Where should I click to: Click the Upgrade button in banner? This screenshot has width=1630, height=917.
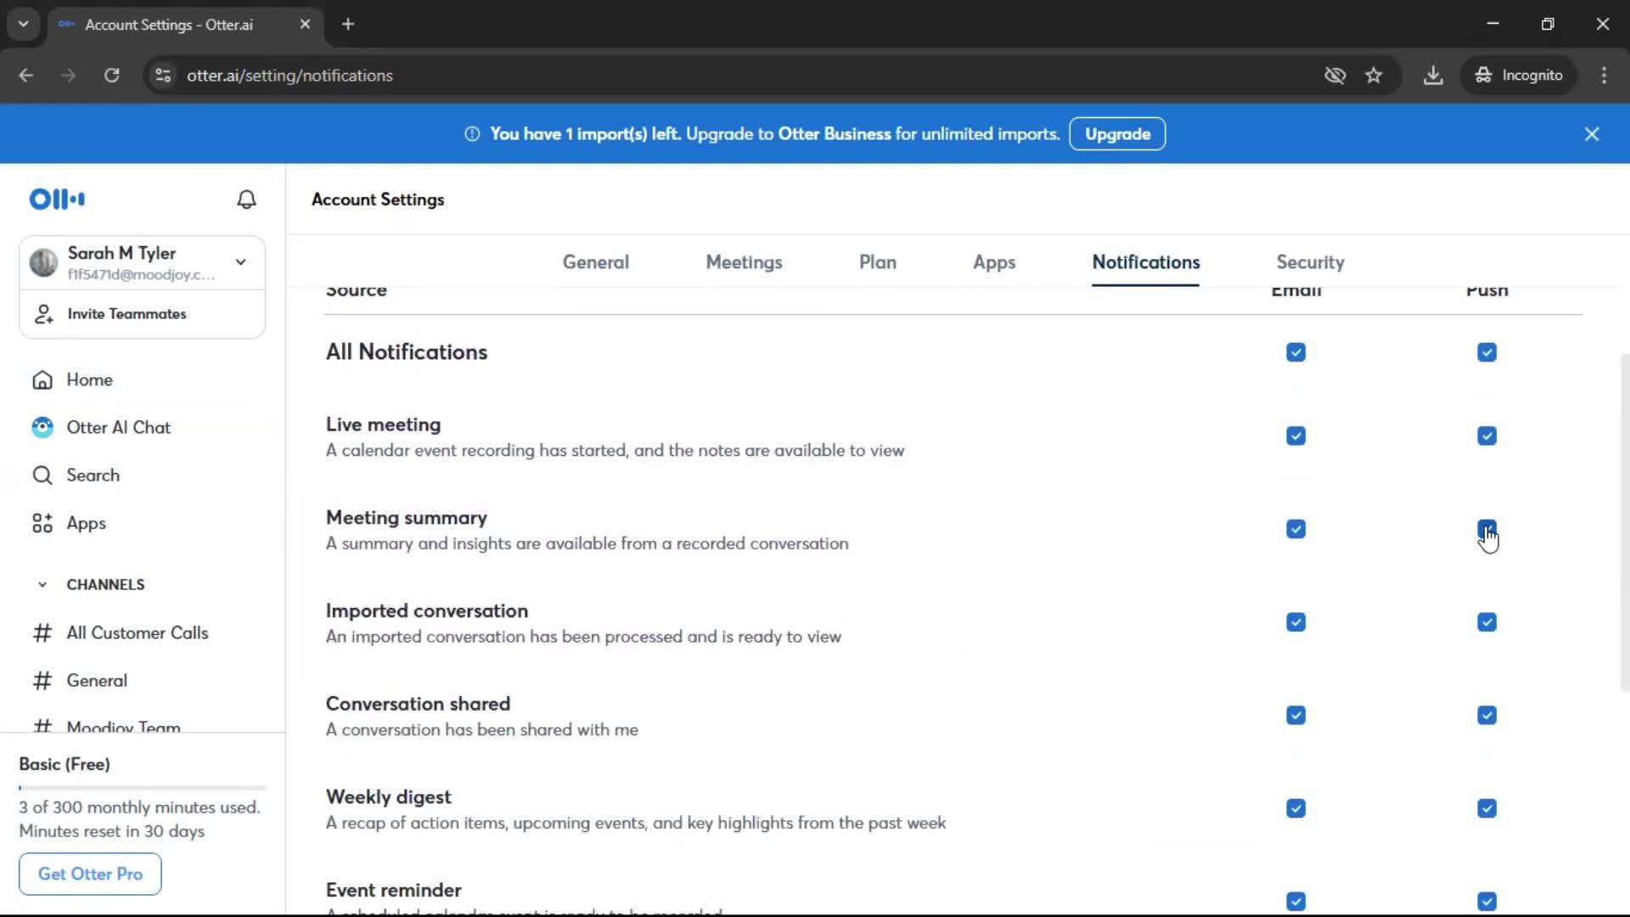point(1117,134)
